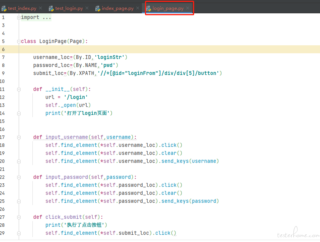The height and width of the screenshot is (242, 320).
Task: Collapse the input_password method fold marker
Action: point(19,177)
